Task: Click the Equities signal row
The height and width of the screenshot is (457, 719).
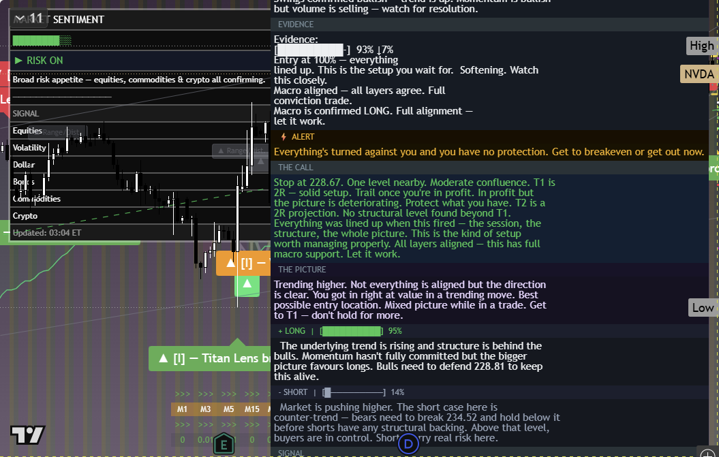Action: pyautogui.click(x=140, y=131)
